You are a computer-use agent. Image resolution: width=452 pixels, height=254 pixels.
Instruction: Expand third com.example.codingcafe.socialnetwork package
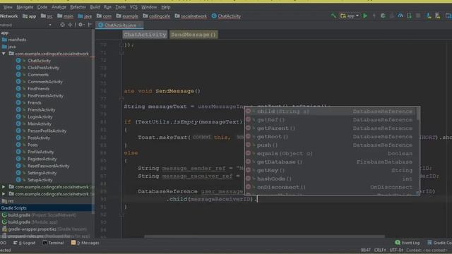4,194
